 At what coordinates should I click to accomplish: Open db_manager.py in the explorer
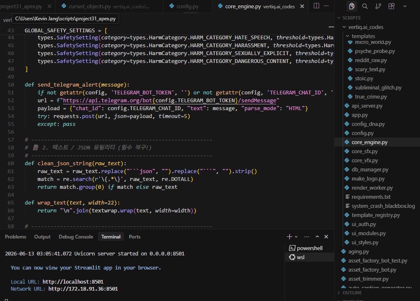click(x=370, y=170)
